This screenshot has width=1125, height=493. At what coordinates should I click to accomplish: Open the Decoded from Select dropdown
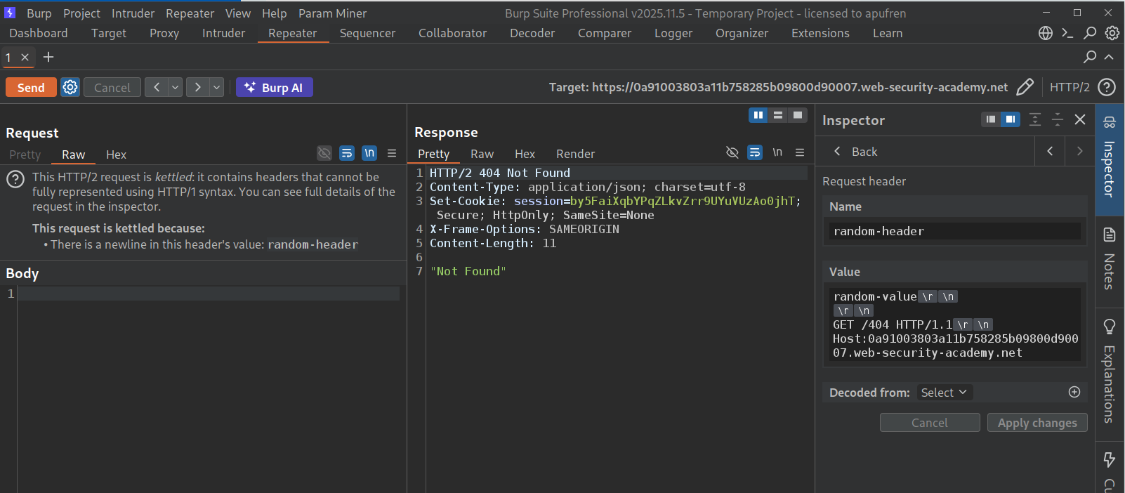944,393
